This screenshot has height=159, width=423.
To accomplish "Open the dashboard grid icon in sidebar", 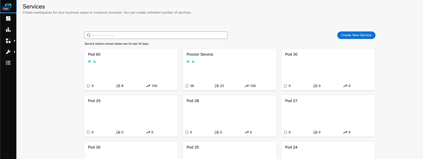I will pos(8,19).
